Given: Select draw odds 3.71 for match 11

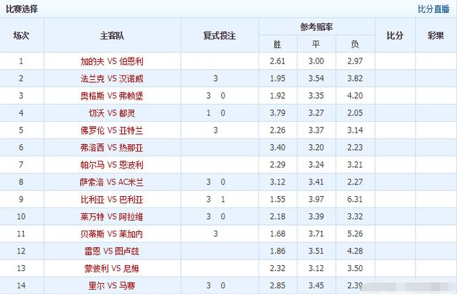Looking at the screenshot, I should coord(316,233).
